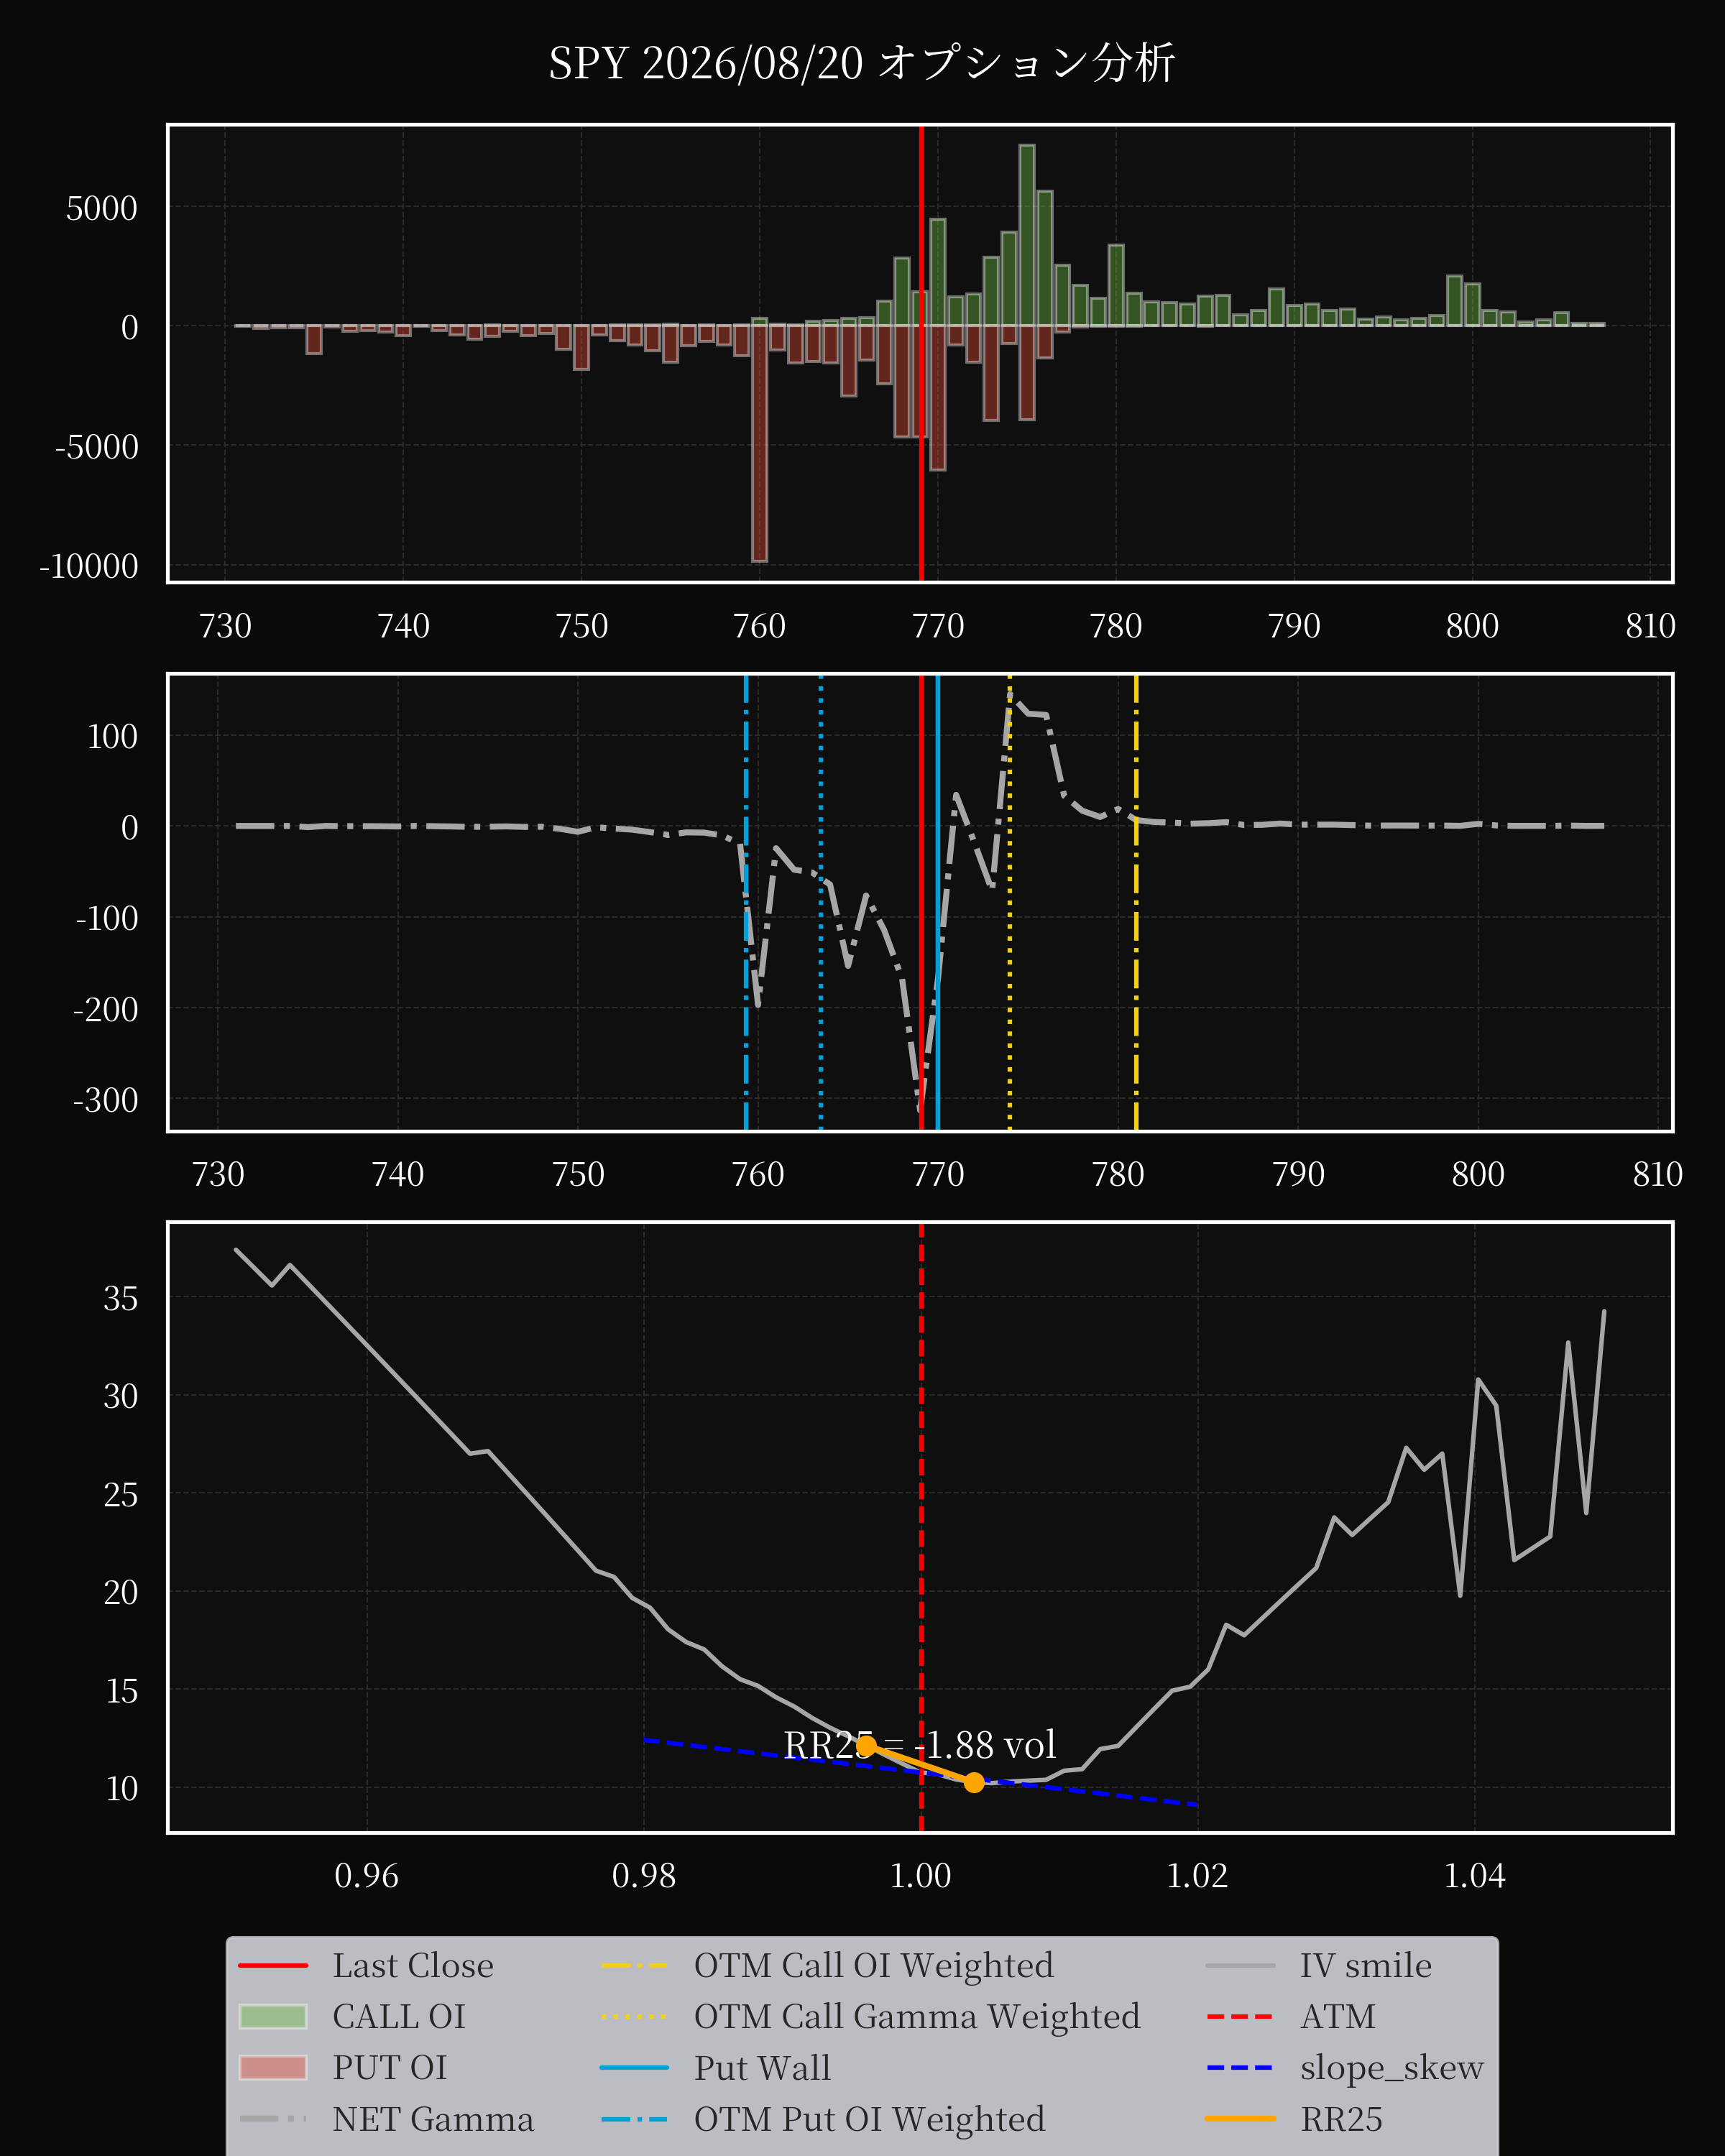Click the 'IV smile' legend label
Image resolution: width=1725 pixels, height=2156 pixels.
[x=1365, y=1965]
